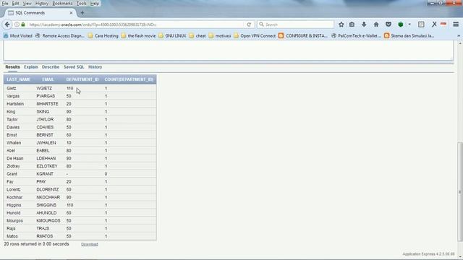Viewport: 463px width, 260px height.
Task: Select the NKOCHHAR email cell
Action: [48, 197]
